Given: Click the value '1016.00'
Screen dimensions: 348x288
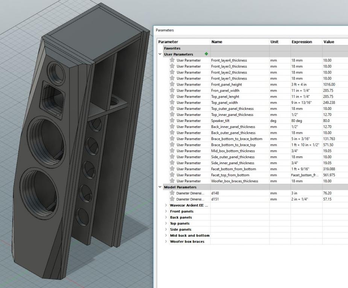Looking at the screenshot, I should click(329, 84).
